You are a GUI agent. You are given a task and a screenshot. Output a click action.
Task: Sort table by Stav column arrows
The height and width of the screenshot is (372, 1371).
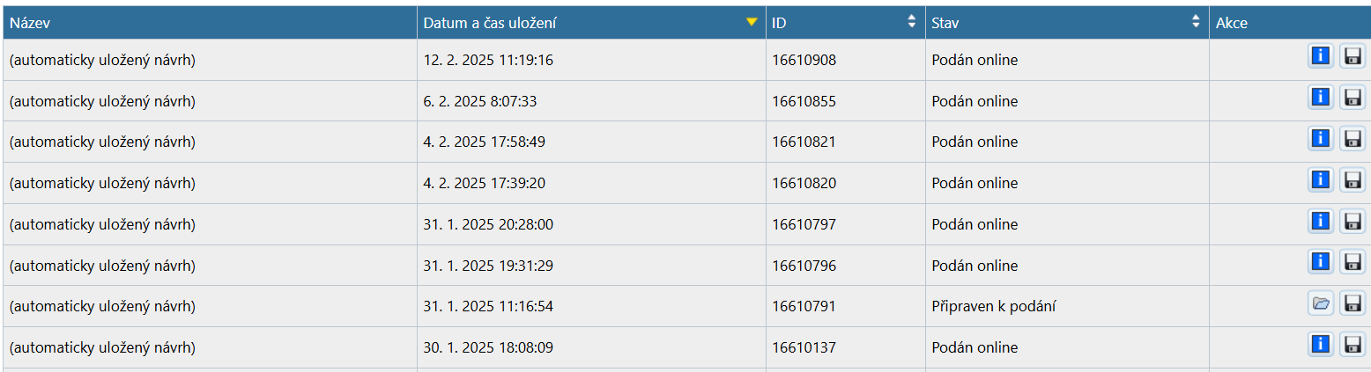click(1196, 22)
